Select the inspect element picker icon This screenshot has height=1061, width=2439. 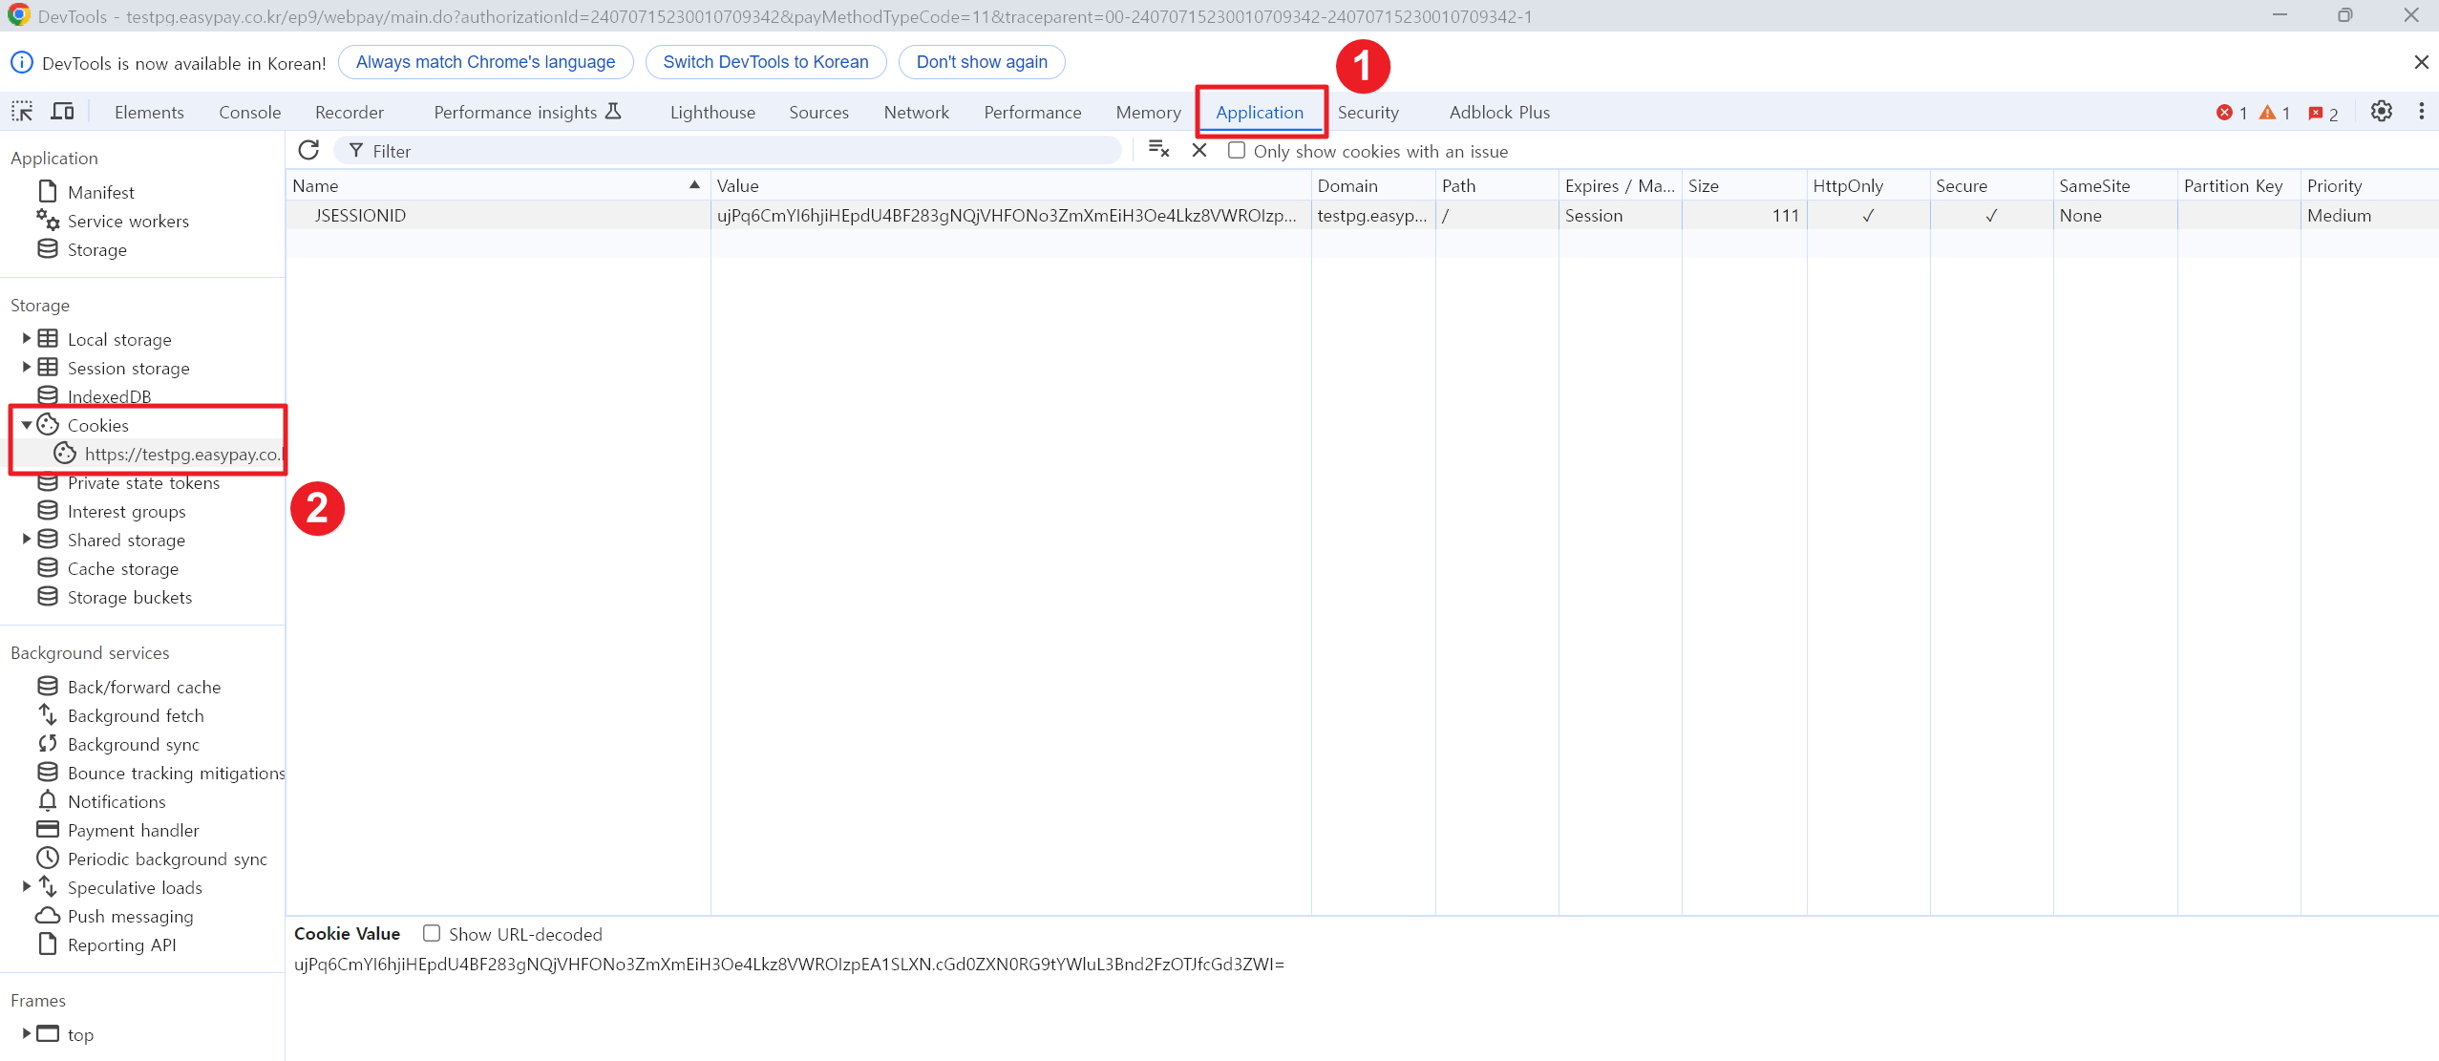[22, 112]
